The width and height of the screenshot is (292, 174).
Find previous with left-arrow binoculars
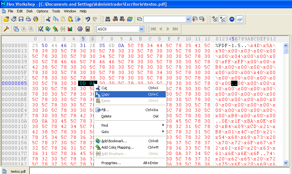[x=115, y=19]
